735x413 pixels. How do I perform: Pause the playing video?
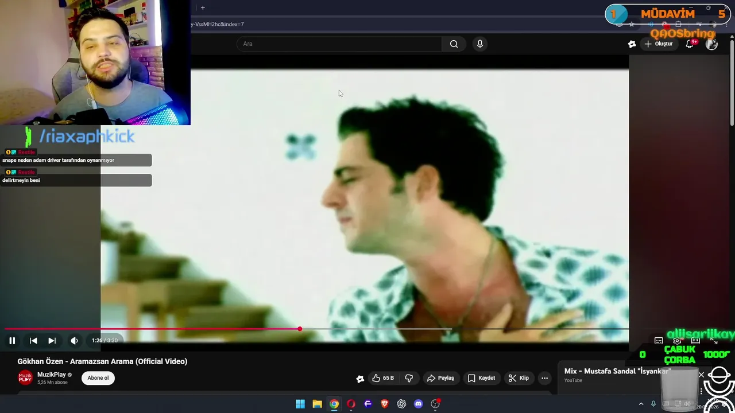pyautogui.click(x=12, y=341)
